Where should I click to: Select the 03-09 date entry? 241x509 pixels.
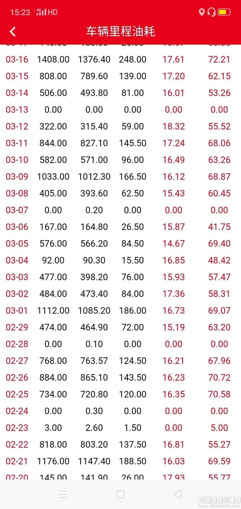coord(17,177)
